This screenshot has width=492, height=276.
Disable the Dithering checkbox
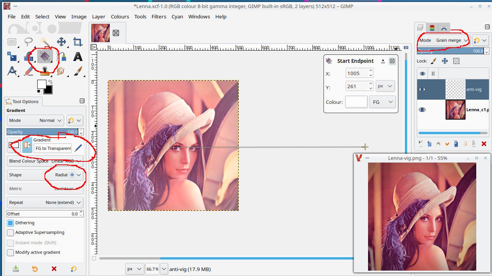pos(10,223)
